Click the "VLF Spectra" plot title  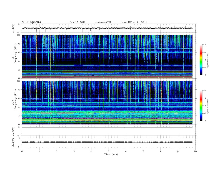coord(31,22)
